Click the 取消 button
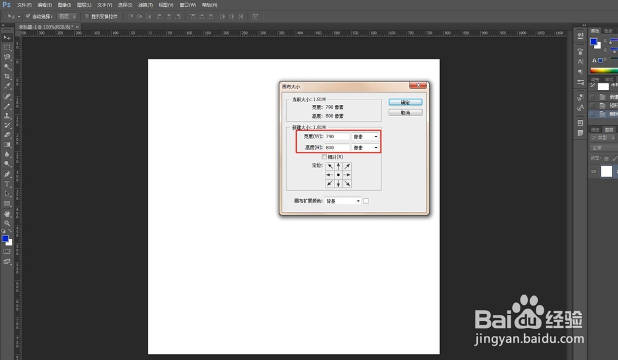 405,112
